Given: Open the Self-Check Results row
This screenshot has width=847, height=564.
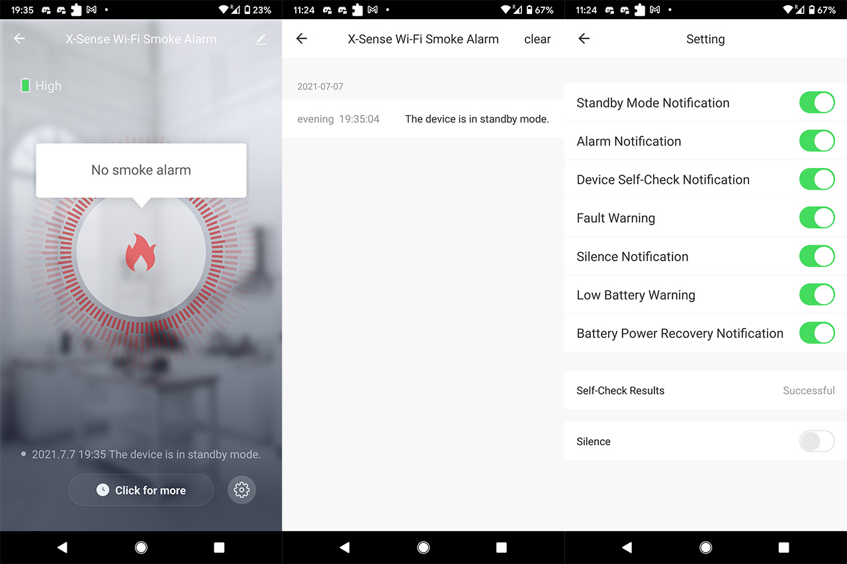Looking at the screenshot, I should [705, 390].
